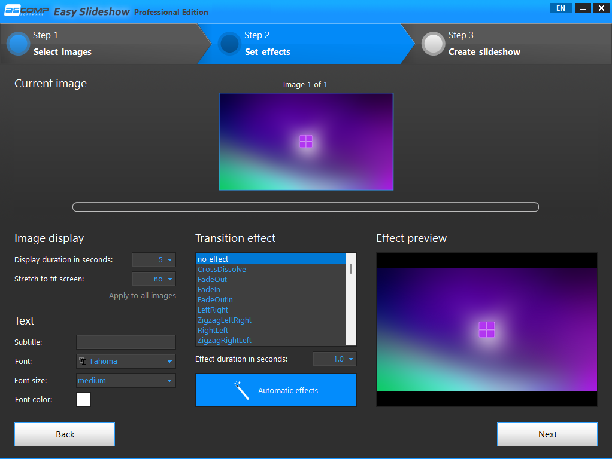This screenshot has width=612, height=459.
Task: Click the Automatic effects button
Action: 276,390
